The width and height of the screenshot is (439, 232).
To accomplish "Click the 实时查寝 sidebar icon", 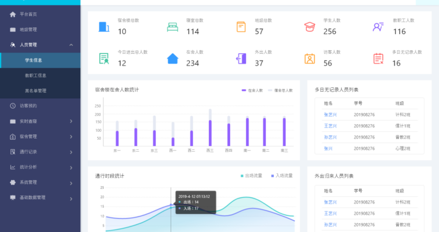I will [12, 121].
